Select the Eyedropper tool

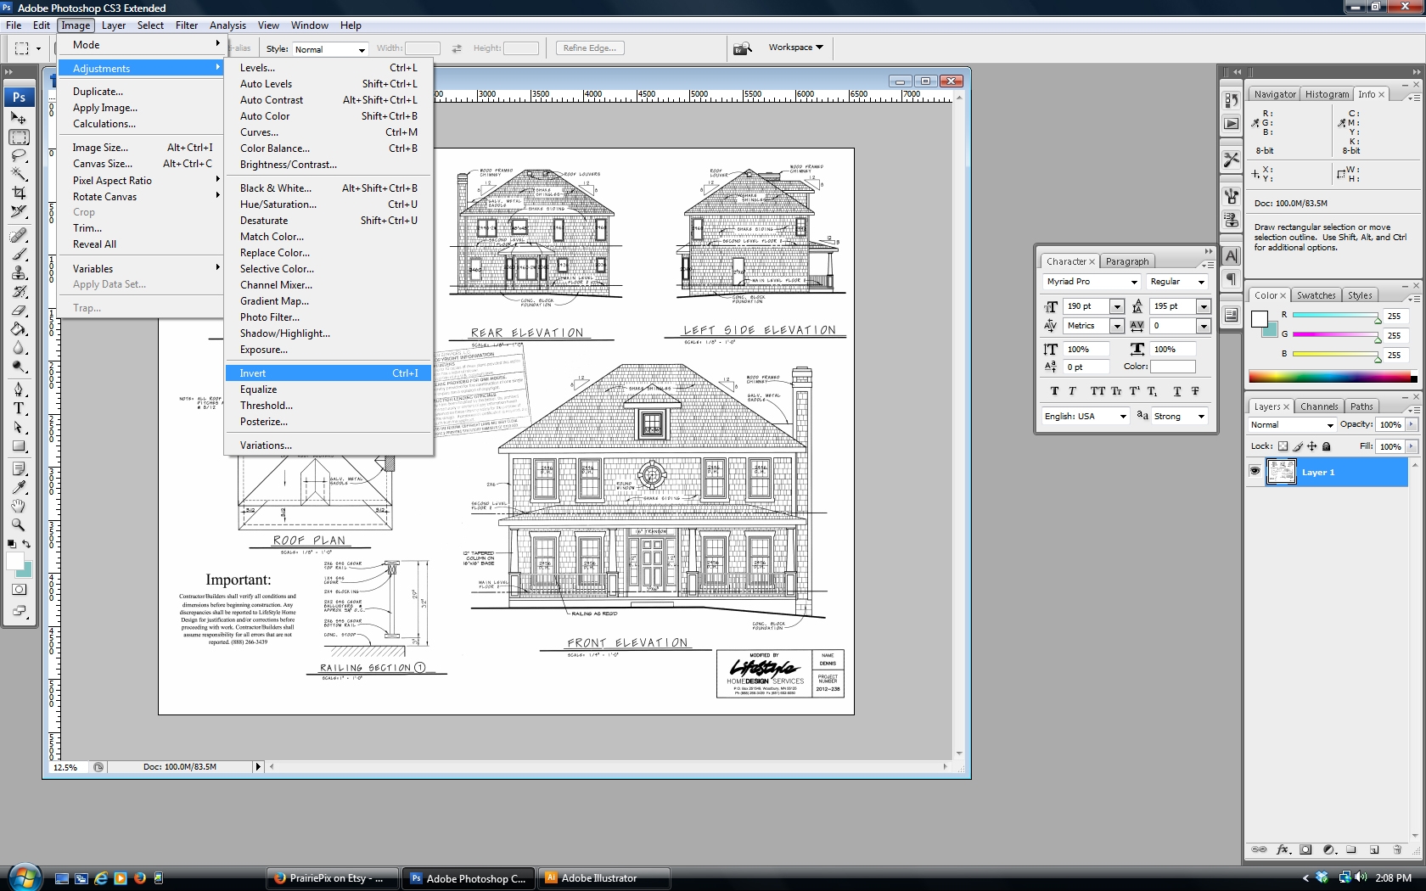tap(19, 487)
